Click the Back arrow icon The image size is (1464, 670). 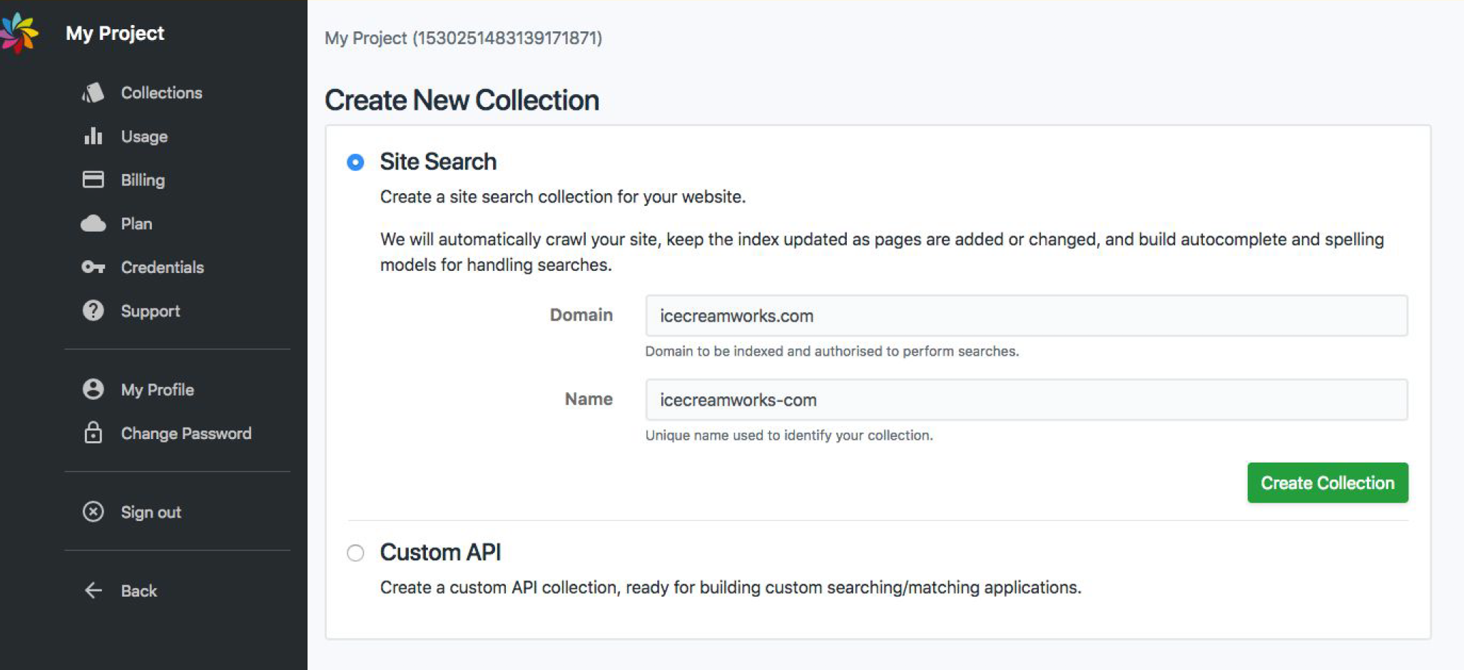[93, 590]
